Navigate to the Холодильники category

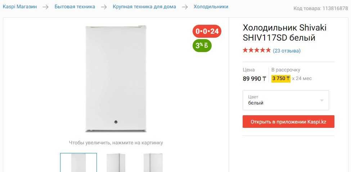coord(211,7)
